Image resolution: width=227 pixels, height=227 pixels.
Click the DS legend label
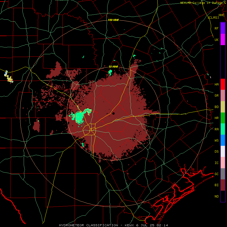point(216,151)
